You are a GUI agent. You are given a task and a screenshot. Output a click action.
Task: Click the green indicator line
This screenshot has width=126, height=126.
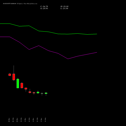(x=48, y=32)
